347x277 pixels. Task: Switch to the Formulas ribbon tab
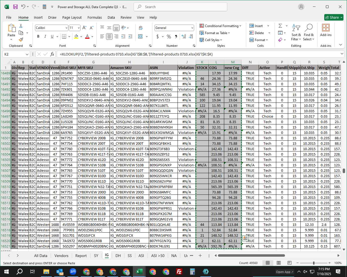[x=95, y=17]
